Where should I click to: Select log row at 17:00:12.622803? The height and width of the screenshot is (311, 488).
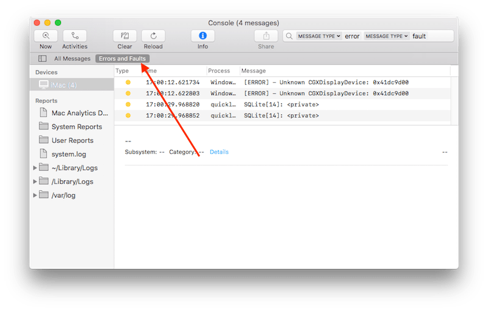282,93
